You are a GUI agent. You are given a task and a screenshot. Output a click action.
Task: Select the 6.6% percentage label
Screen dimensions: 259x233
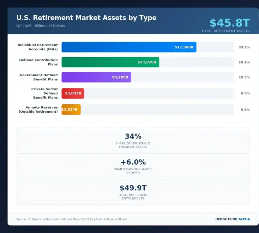click(x=246, y=93)
